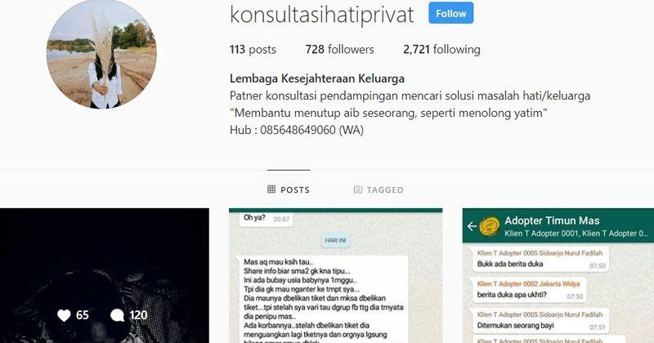
Task: Click the comment bubble icon on first post
Action: (117, 315)
